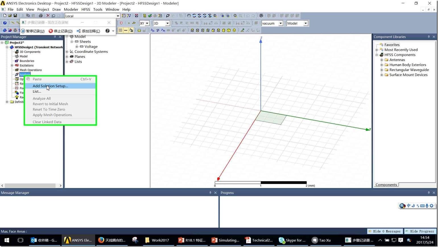Click the New project icon in toolbar
Viewport: 438px width, 247px height.
pos(5,16)
